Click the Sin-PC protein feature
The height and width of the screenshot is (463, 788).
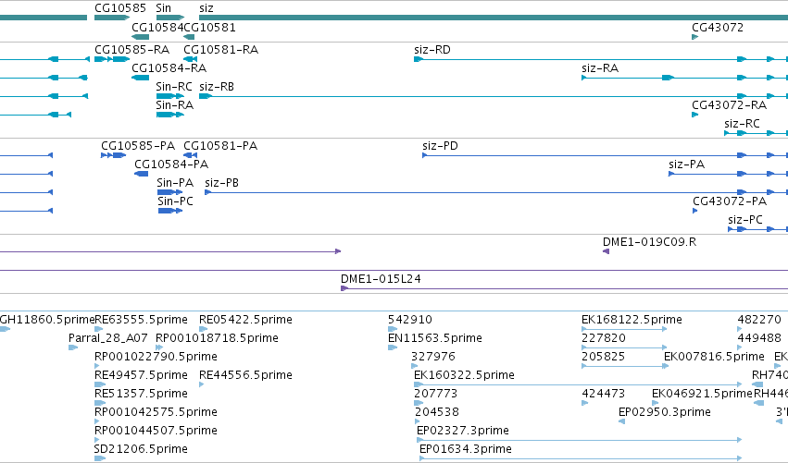169,211
